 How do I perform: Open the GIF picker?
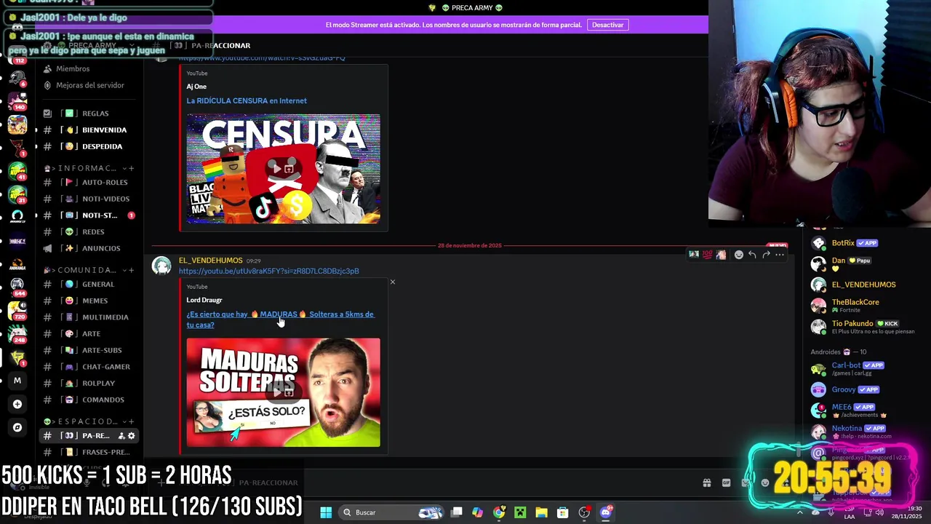(x=726, y=483)
